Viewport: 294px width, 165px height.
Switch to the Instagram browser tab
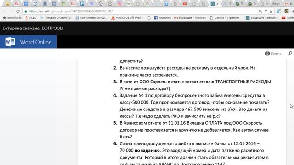pyautogui.click(x=119, y=4)
